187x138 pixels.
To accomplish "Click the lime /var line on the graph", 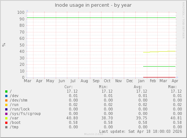I will pos(159,52).
